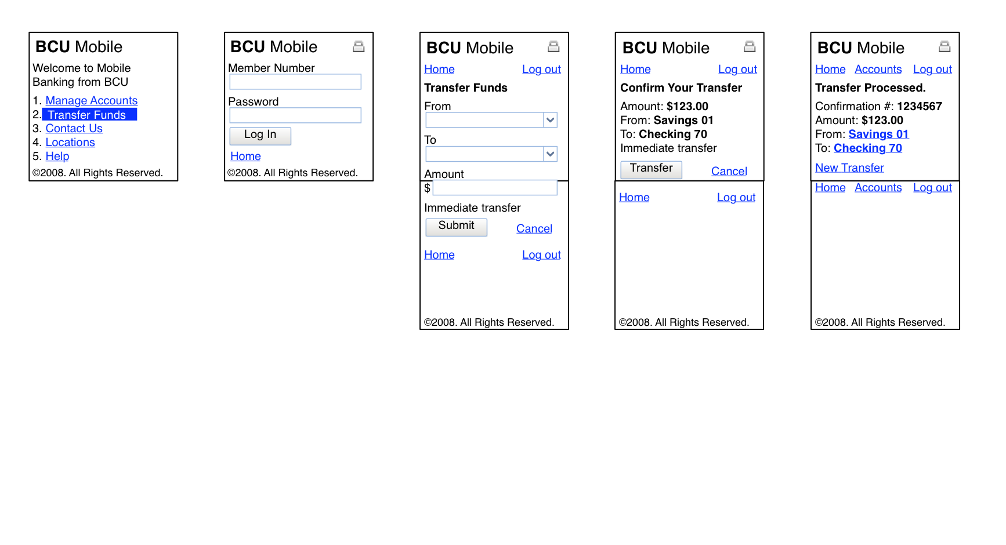Select Manage Accounts from the welcome menu
Image resolution: width=1006 pixels, height=545 pixels.
pos(91,100)
